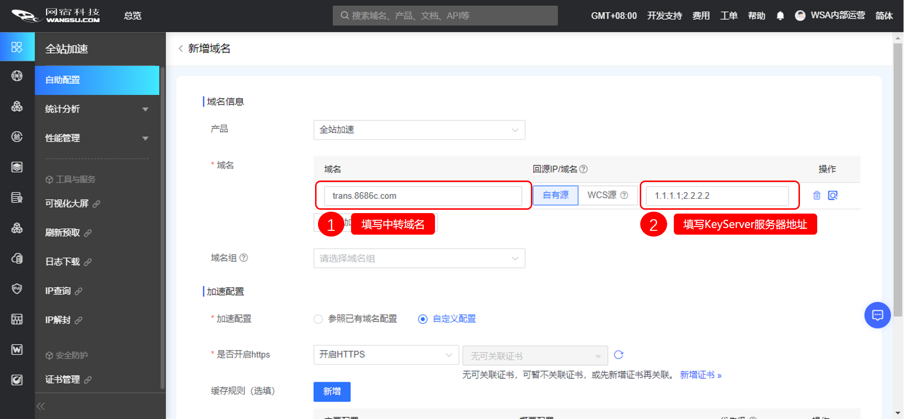The height and width of the screenshot is (419, 904).
Task: Show help for 回源IP/域名
Action: click(x=584, y=169)
